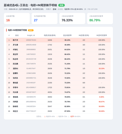Click knight_id 1092914650 in row 2
The height and width of the screenshot is (134, 122).
point(31,45)
